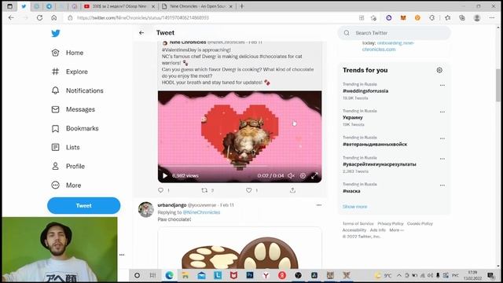The width and height of the screenshot is (503, 283).
Task: Add this page to favorites
Action: coord(373,17)
